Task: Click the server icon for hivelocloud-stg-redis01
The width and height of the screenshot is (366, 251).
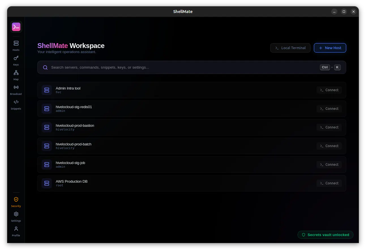Action: (x=47, y=109)
